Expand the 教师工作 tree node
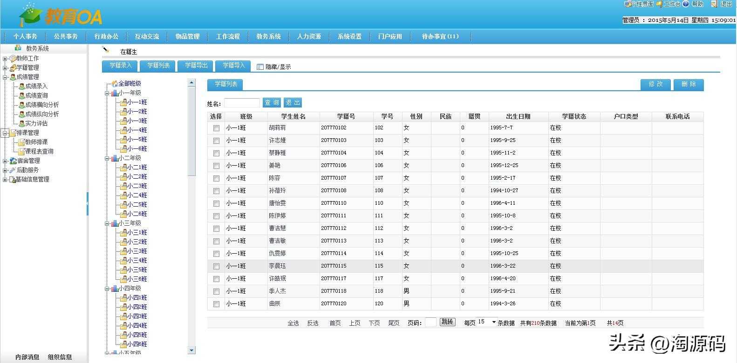Viewport: 737px width, 363px height. click(5, 59)
